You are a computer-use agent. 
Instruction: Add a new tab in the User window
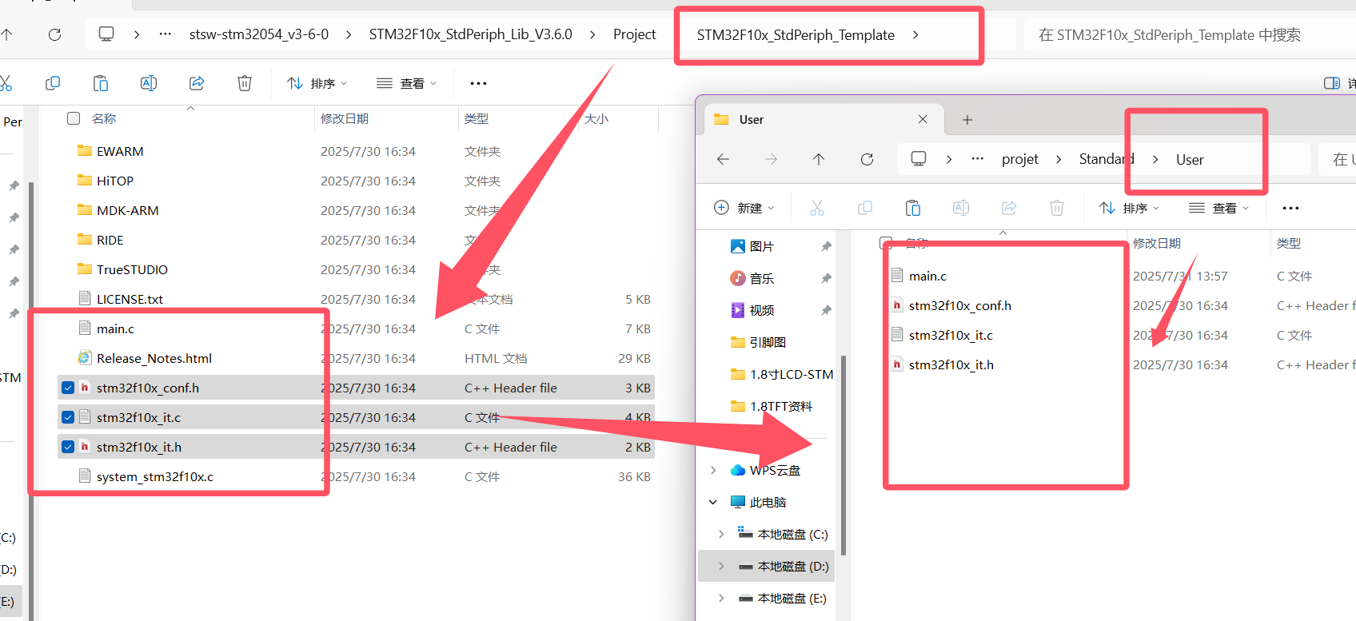point(967,120)
